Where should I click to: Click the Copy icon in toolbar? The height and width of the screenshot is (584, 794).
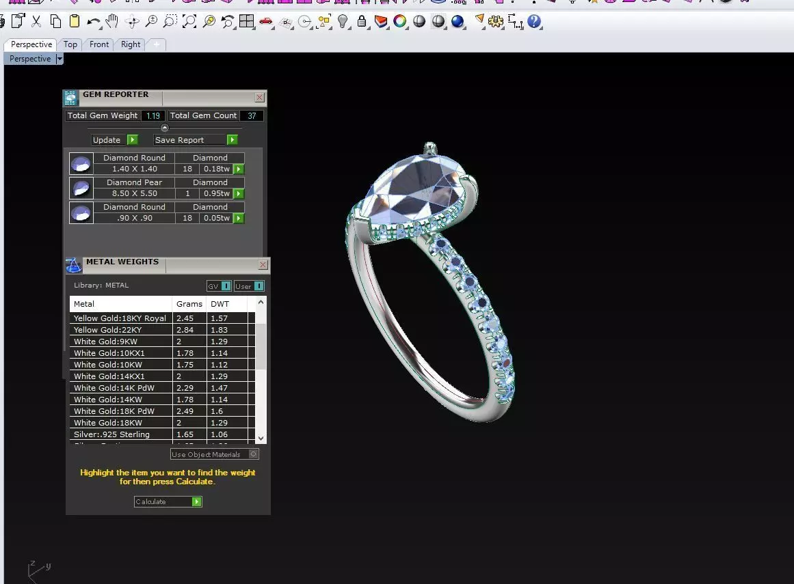[55, 21]
